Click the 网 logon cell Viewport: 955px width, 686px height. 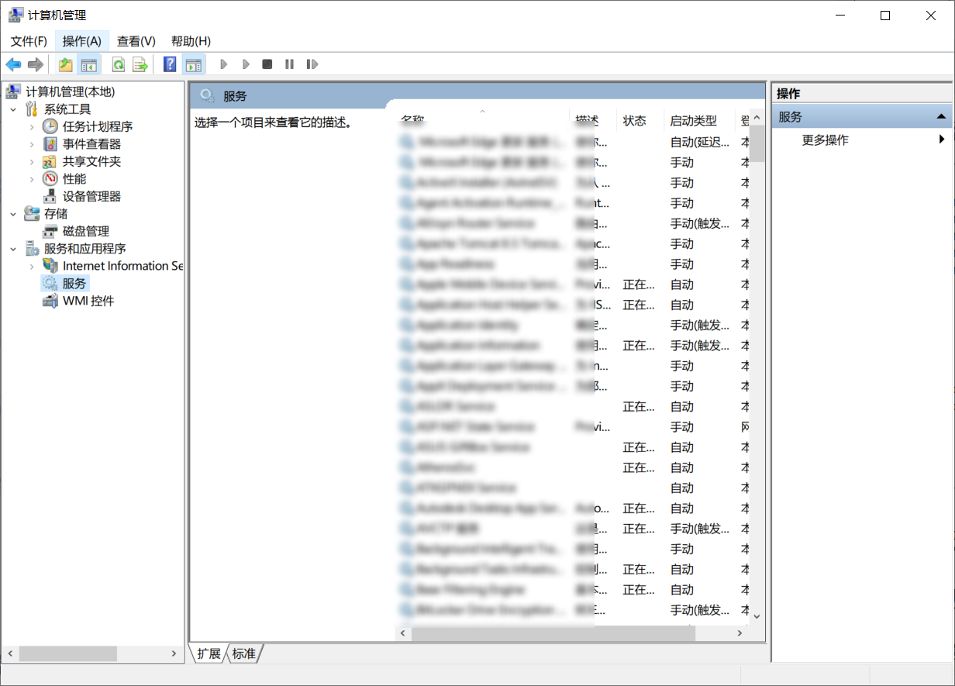pos(745,427)
